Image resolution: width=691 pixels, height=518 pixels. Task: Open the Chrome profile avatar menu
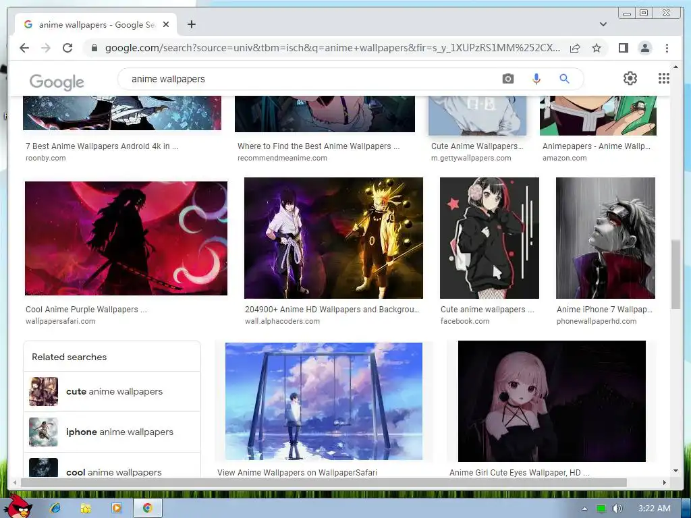645,48
